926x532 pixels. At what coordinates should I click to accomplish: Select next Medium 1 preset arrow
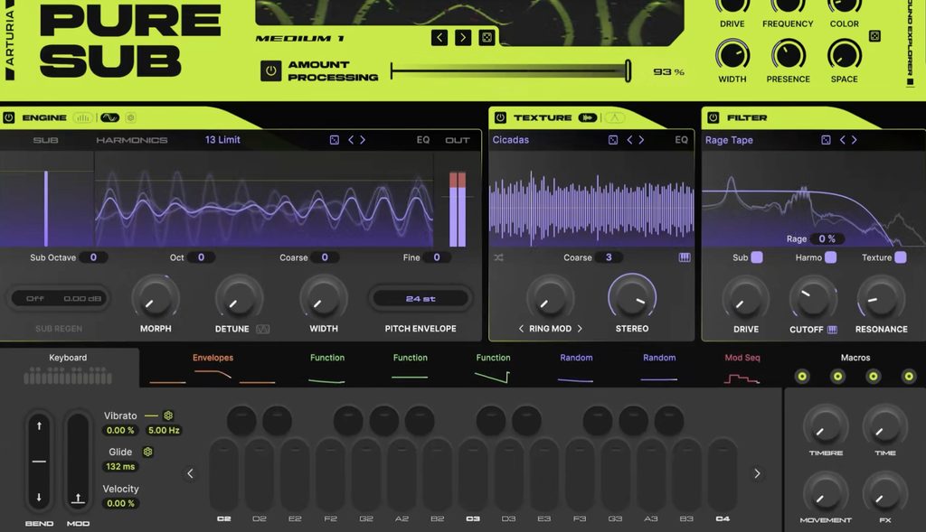pyautogui.click(x=463, y=38)
